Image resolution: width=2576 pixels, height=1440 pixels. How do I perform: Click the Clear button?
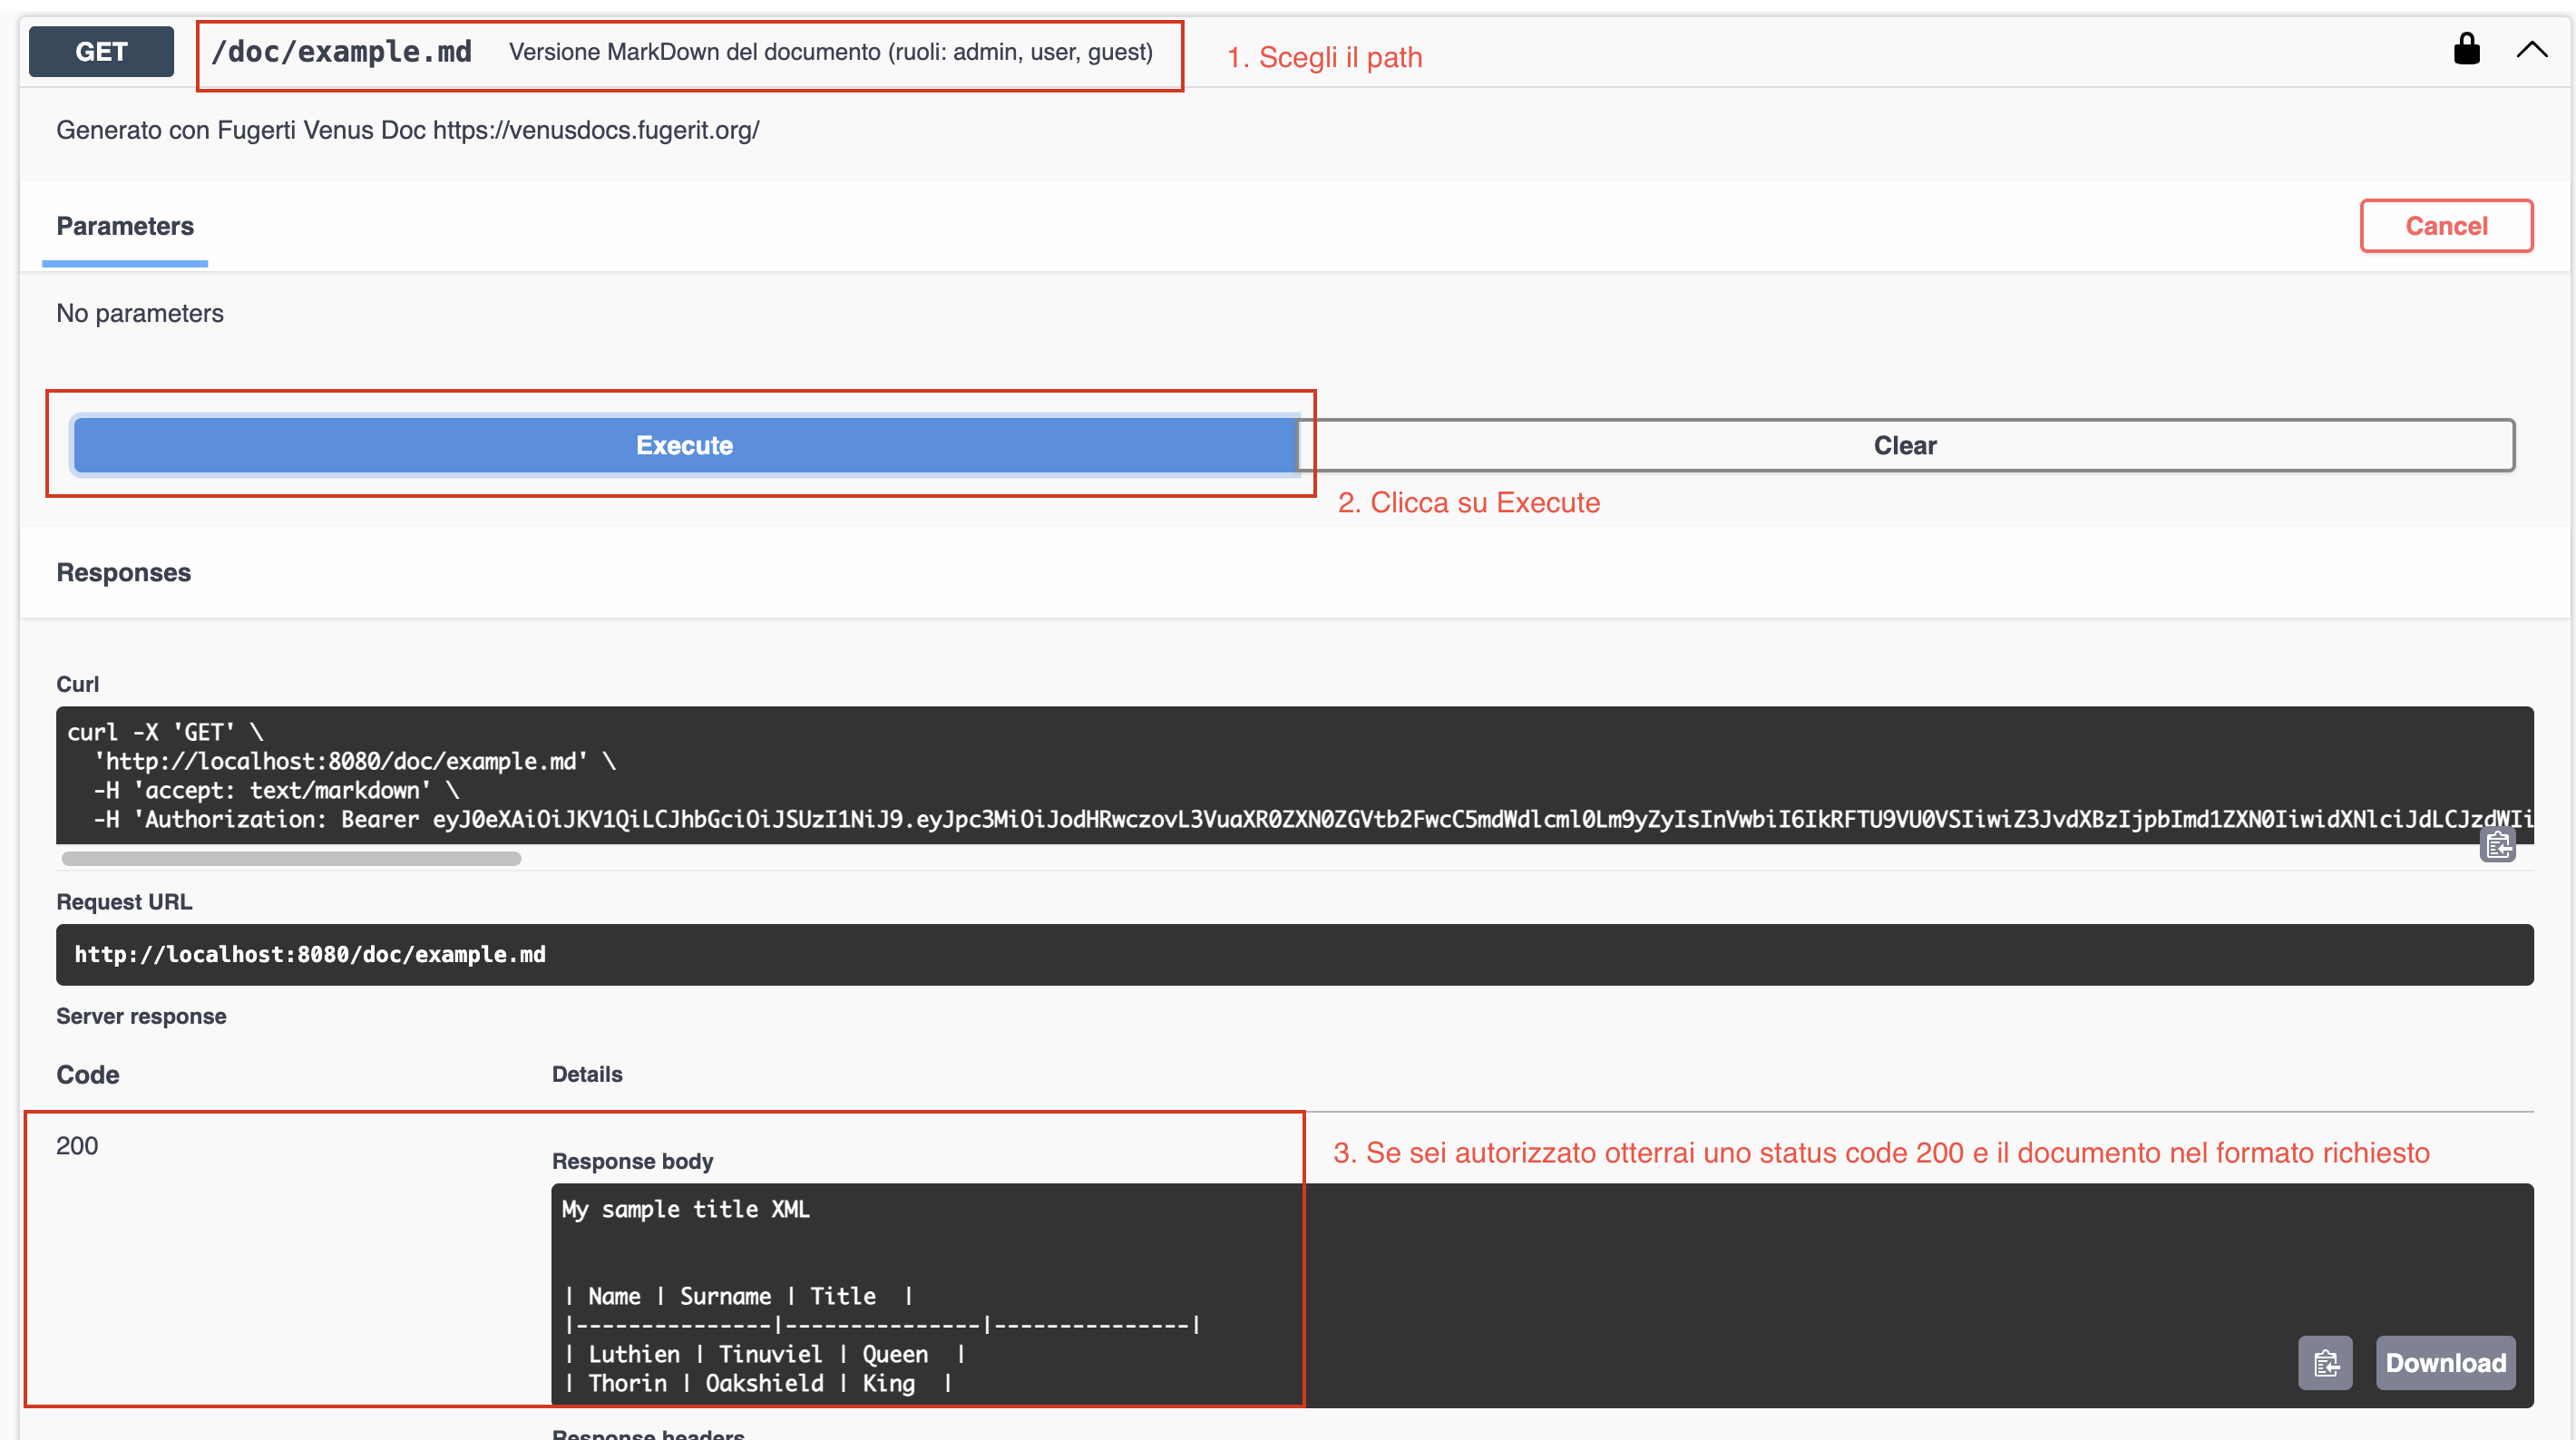point(1904,445)
